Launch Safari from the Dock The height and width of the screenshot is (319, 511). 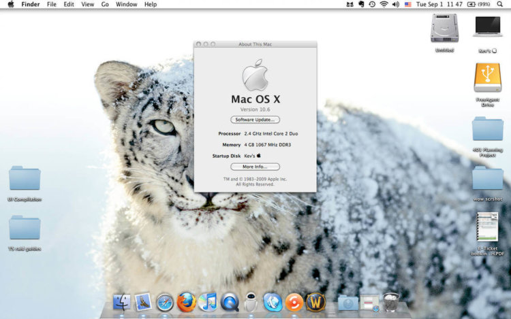[165, 303]
